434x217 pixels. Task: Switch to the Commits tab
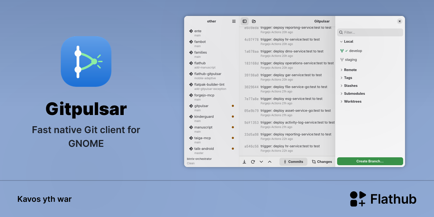pos(293,162)
